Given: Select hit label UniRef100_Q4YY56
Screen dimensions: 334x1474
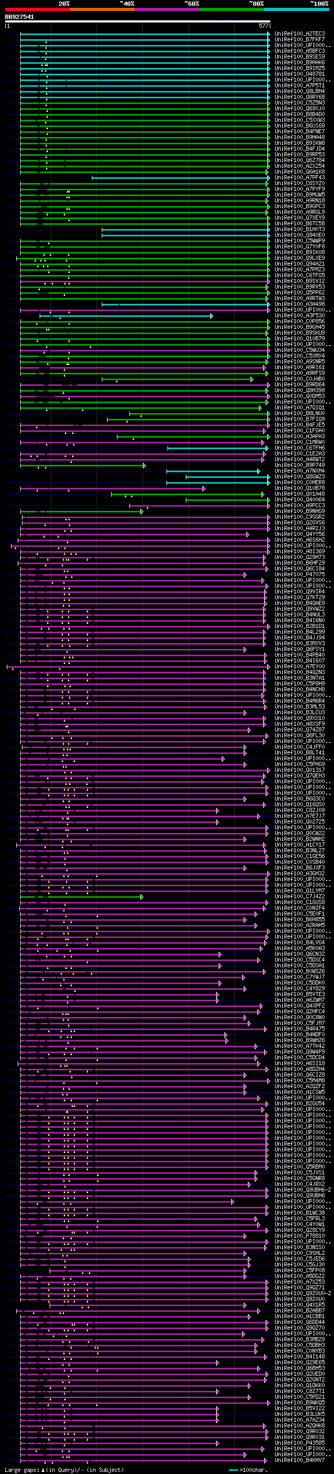Looking at the screenshot, I should pyautogui.click(x=300, y=534).
